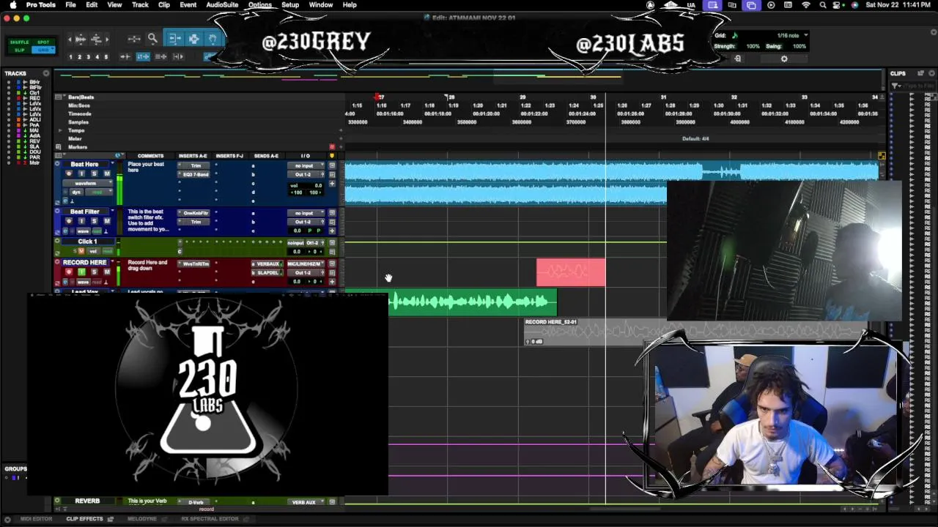The height and width of the screenshot is (527, 938).
Task: Toggle Tab to Transient button
Action: (x=125, y=56)
